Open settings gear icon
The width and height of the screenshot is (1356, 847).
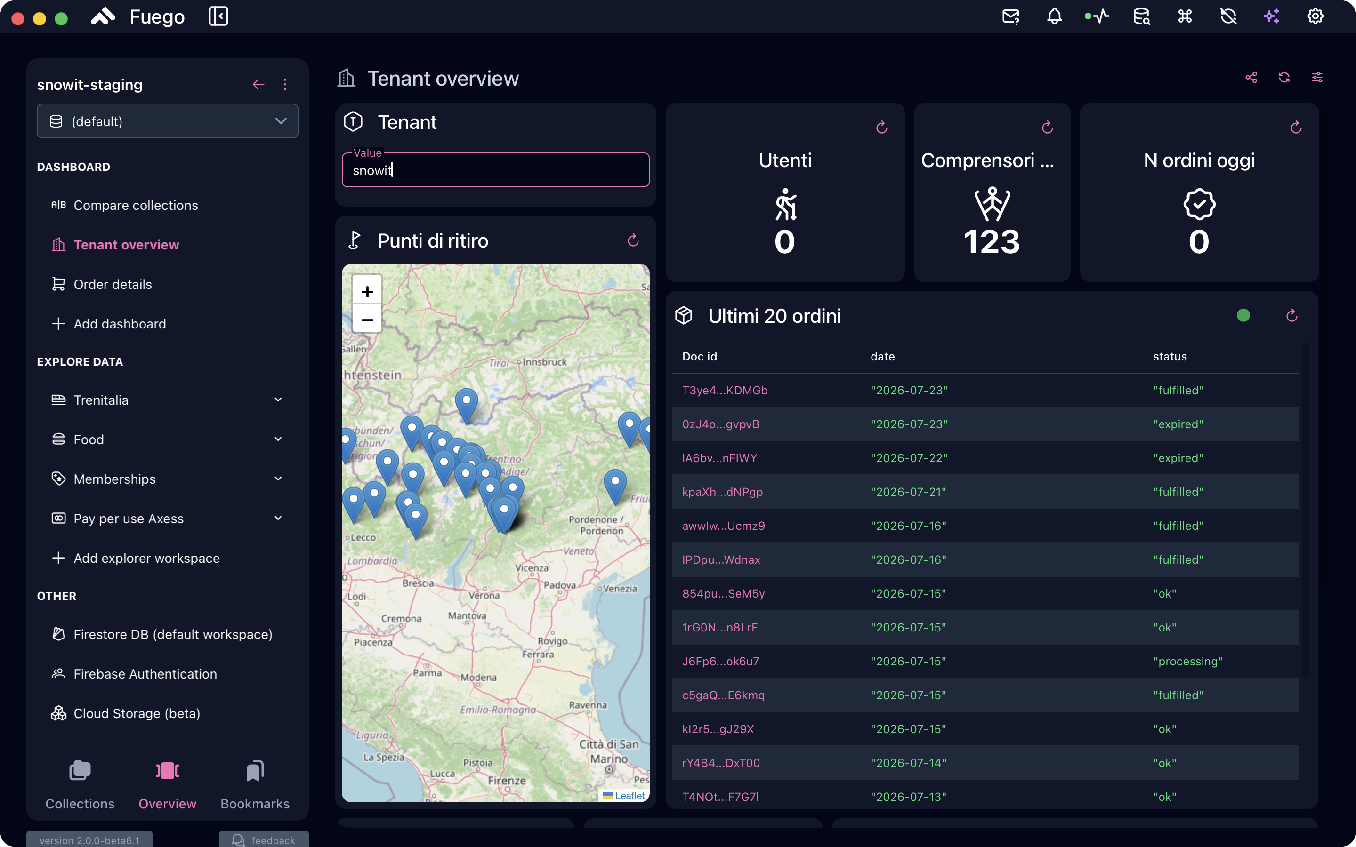pyautogui.click(x=1315, y=16)
